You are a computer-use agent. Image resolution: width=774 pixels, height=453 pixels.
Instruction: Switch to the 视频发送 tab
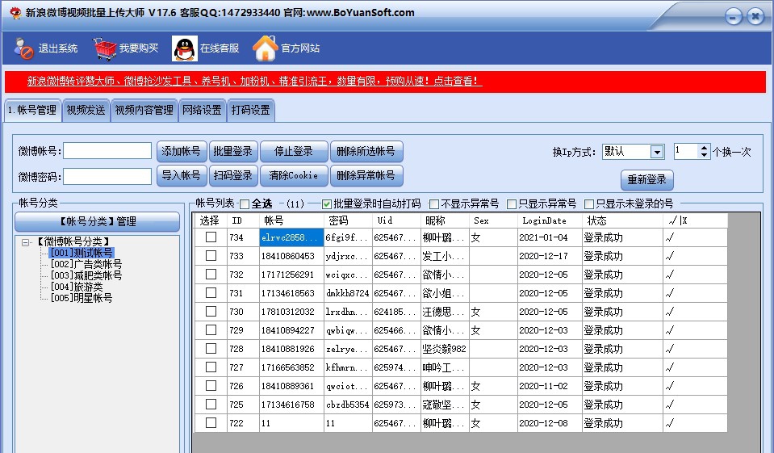(x=86, y=110)
